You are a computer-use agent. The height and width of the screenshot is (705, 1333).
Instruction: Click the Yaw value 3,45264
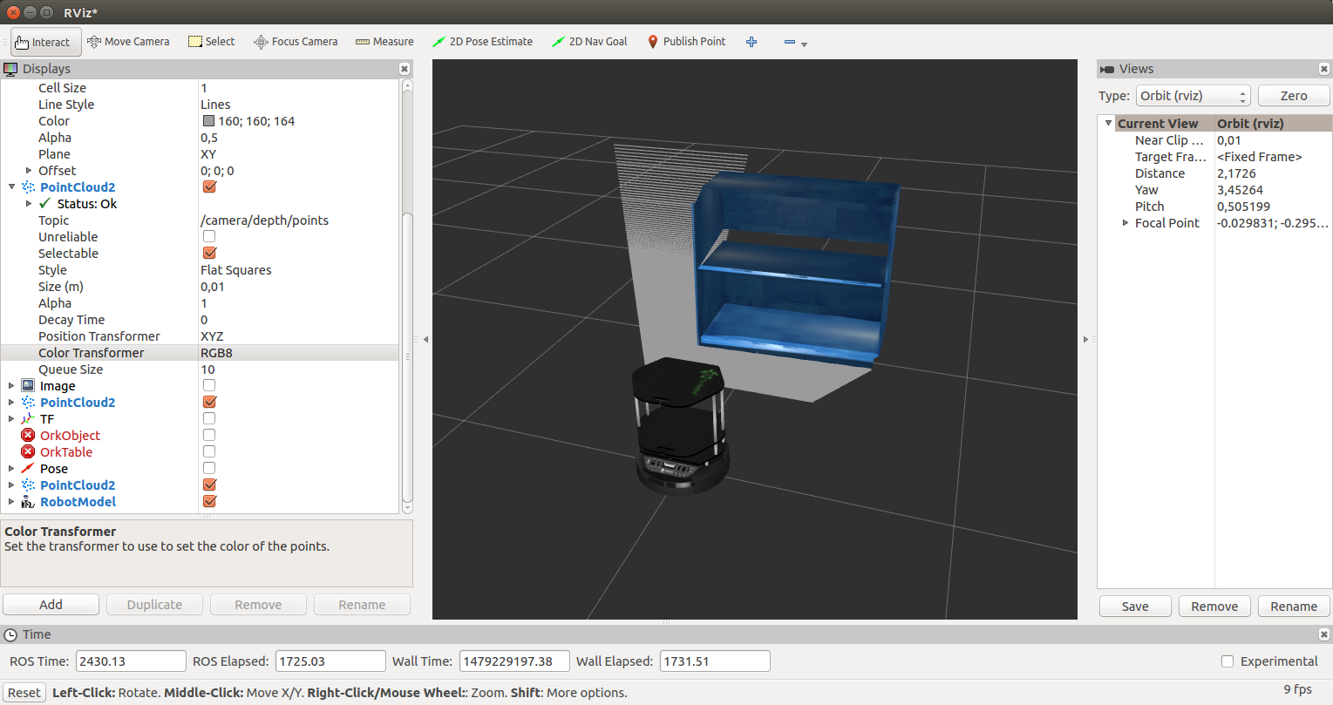(x=1240, y=190)
